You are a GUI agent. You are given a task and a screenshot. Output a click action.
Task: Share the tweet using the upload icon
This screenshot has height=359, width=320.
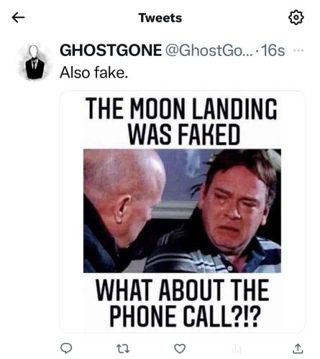(298, 348)
